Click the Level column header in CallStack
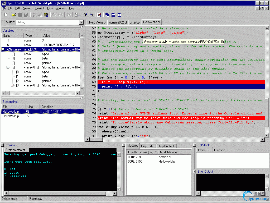Viewport: 270px width, 203px height. tap(204, 150)
